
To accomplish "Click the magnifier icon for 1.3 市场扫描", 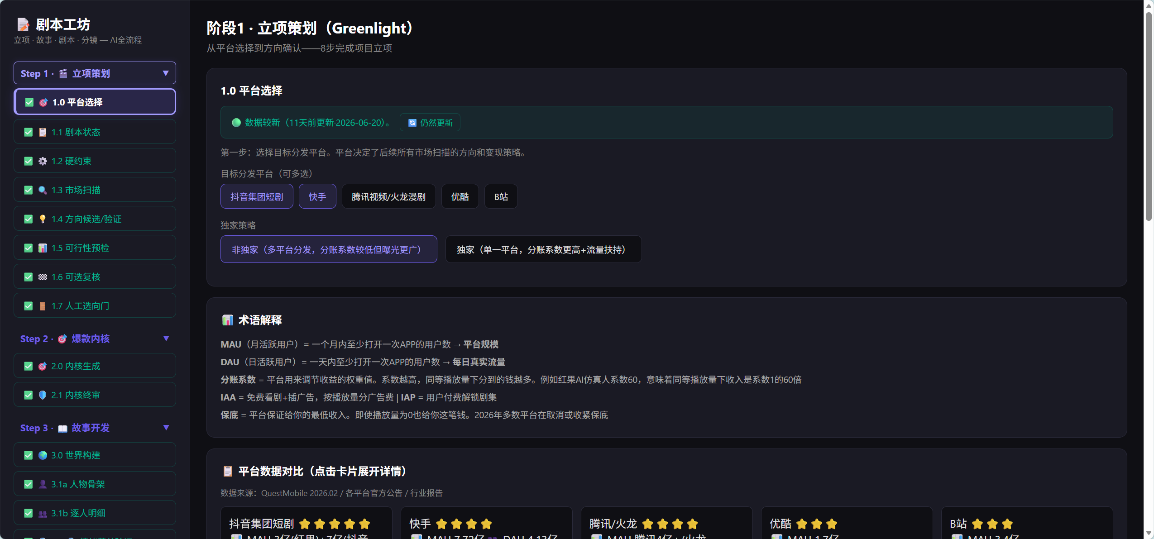I will pyautogui.click(x=43, y=190).
